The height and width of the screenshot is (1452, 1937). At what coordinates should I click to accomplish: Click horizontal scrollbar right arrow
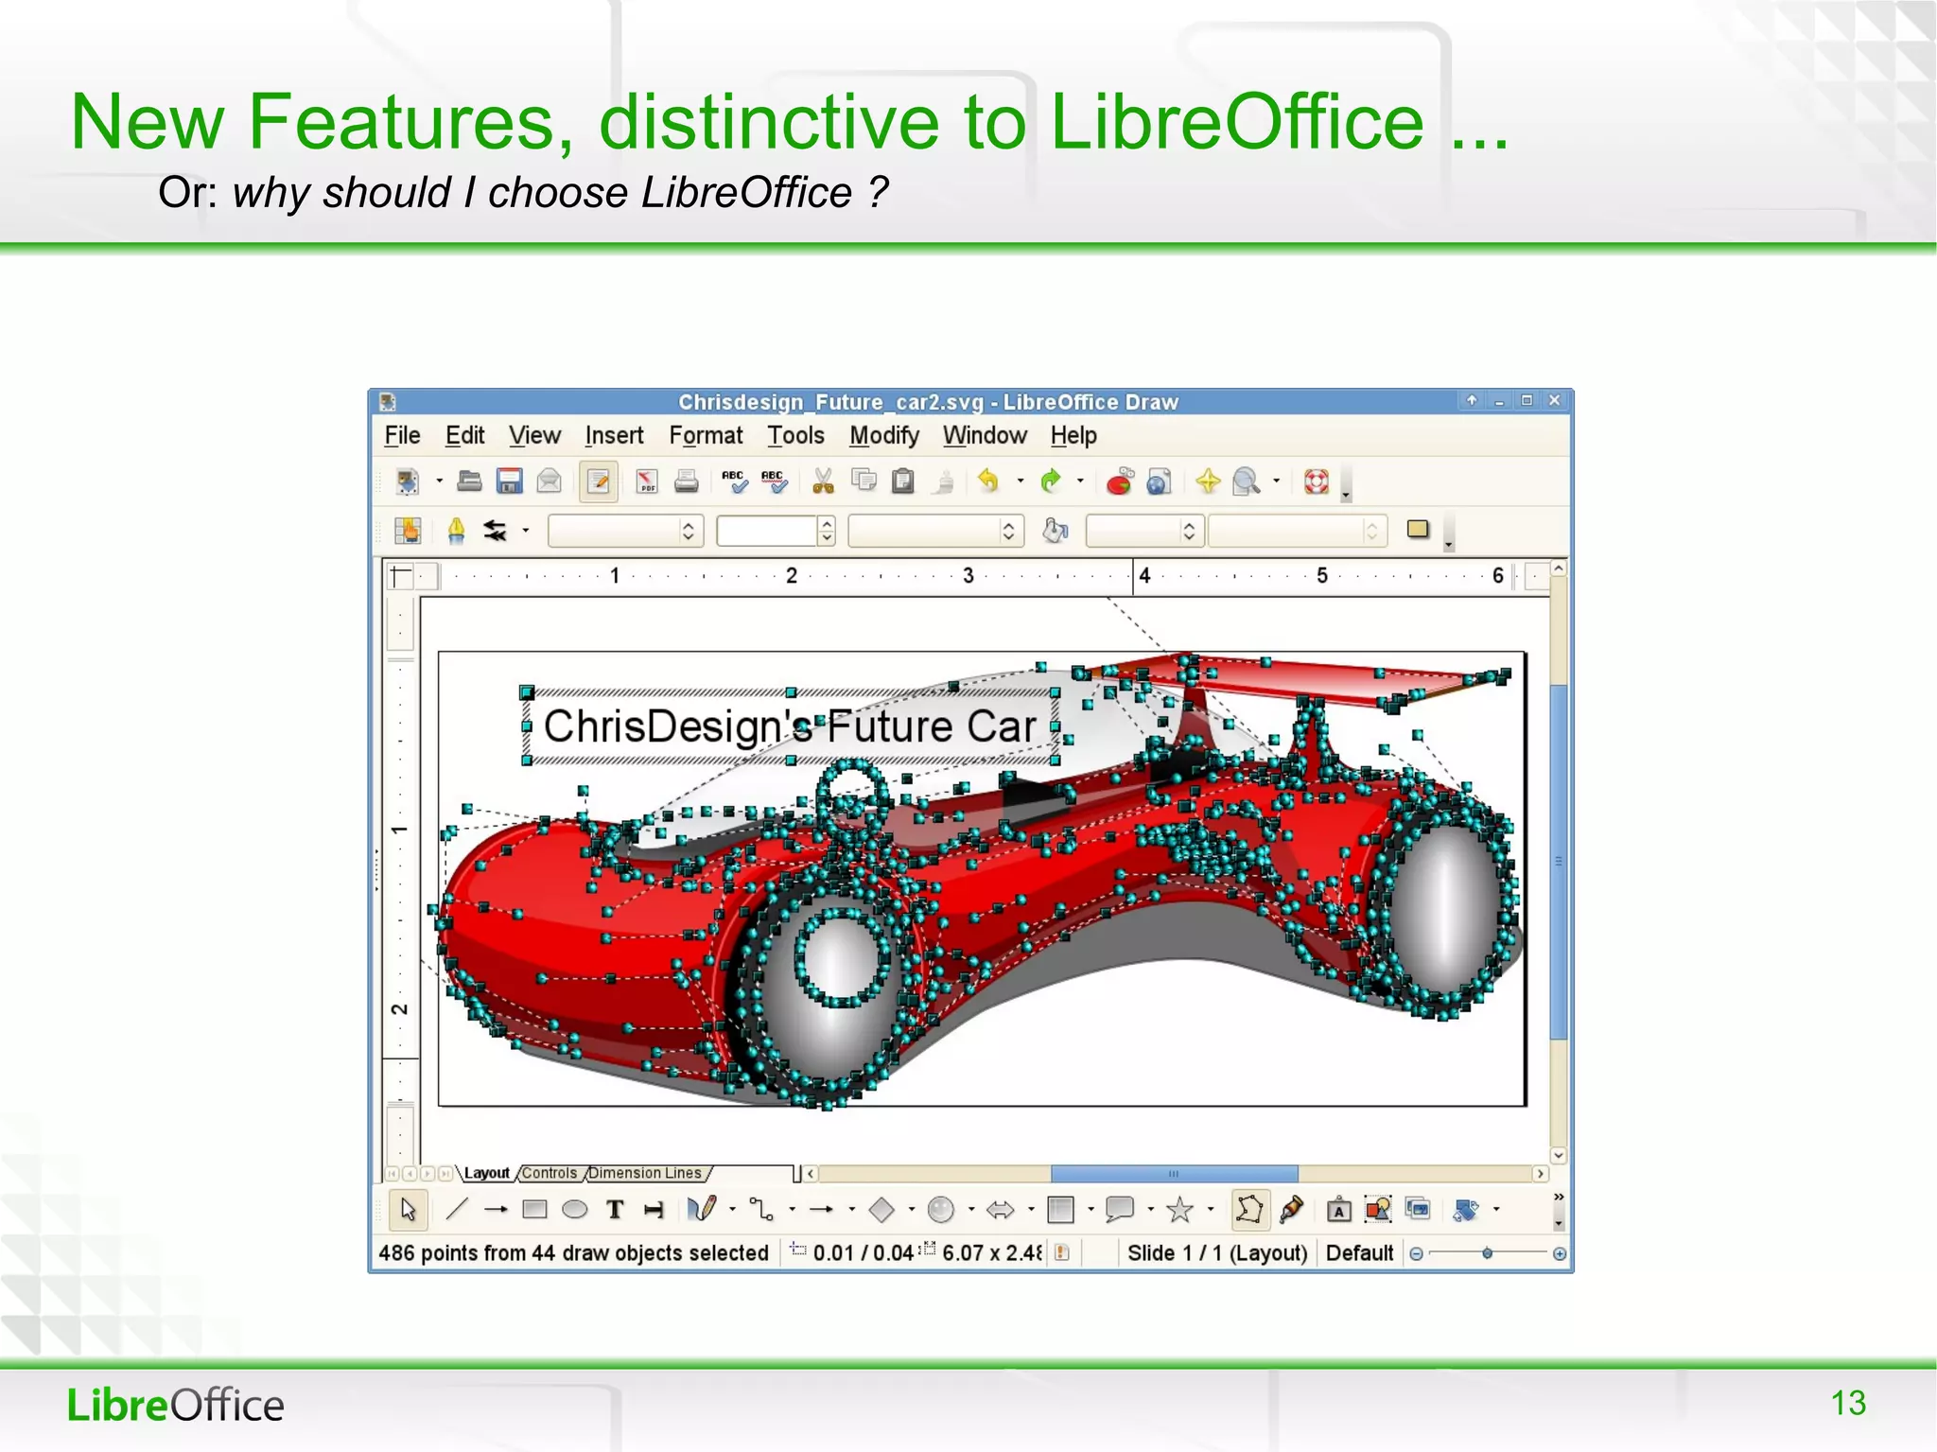click(1541, 1174)
